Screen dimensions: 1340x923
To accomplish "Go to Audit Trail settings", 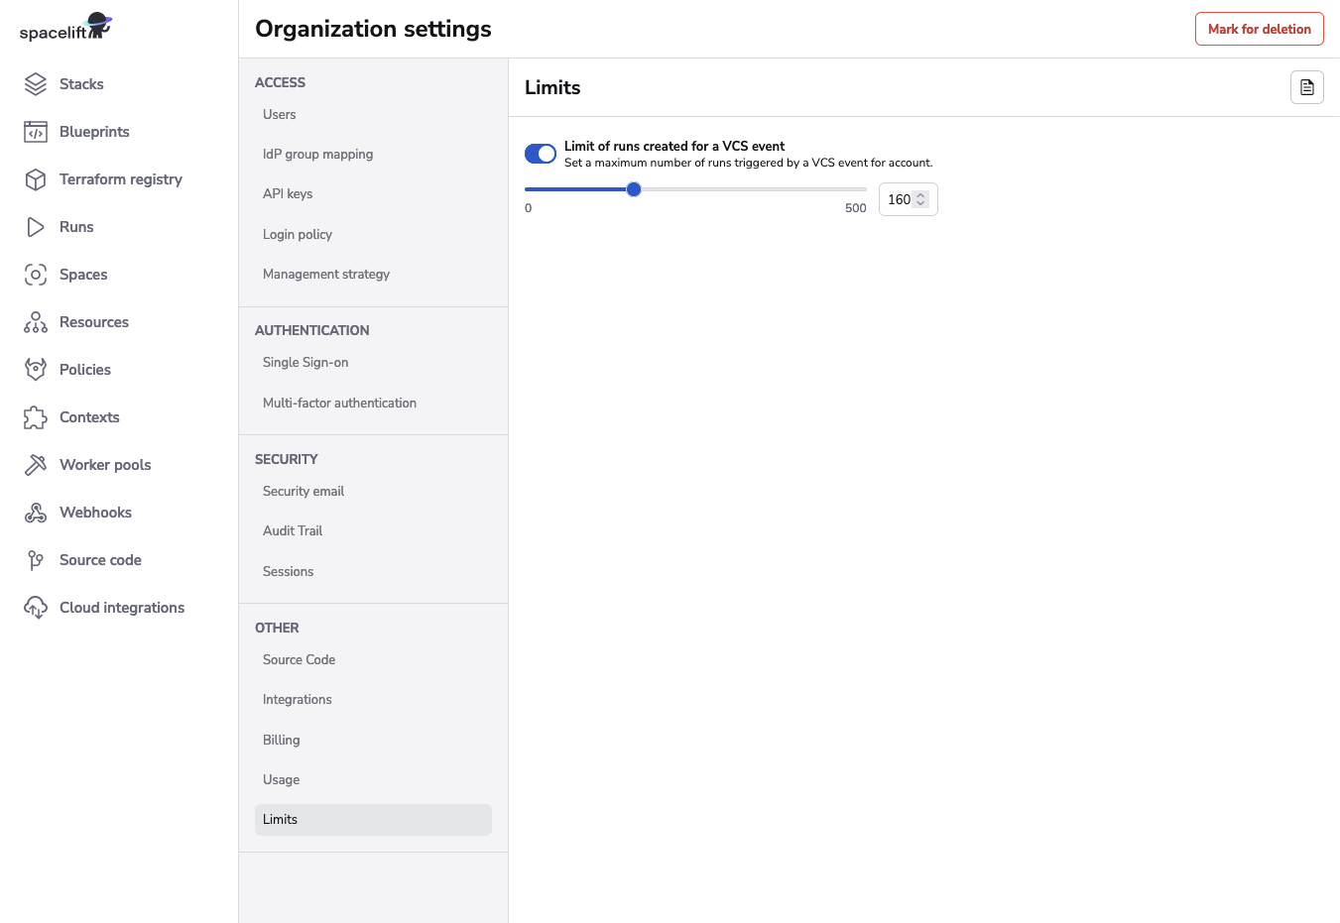I will pos(293,531).
